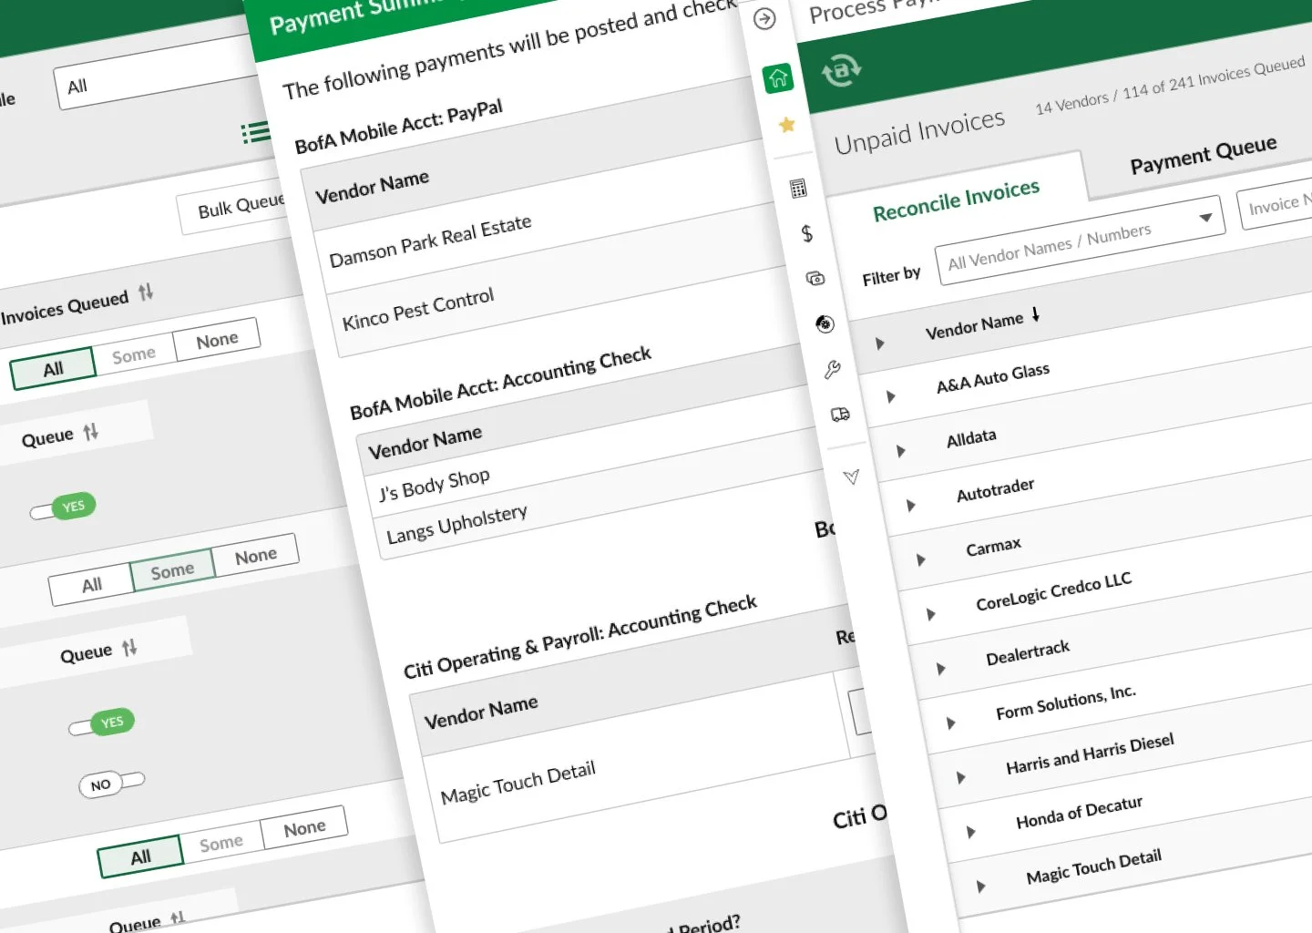Select 'Some' in bottom filter group
The height and width of the screenshot is (933, 1312).
pyautogui.click(x=221, y=843)
